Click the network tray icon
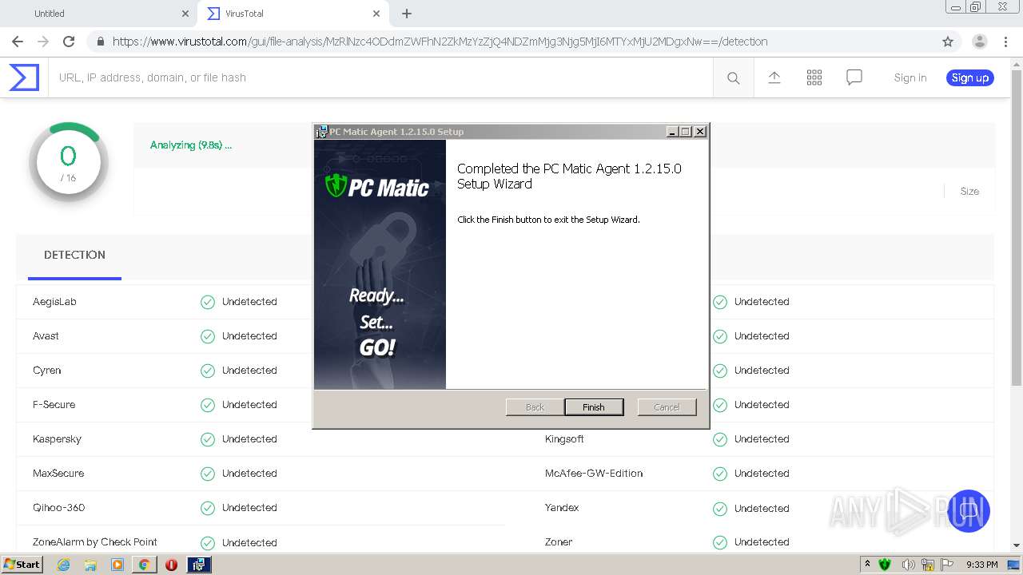1023x575 pixels. (x=927, y=565)
